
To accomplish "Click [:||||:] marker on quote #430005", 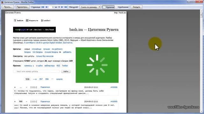I will coord(33,101).
